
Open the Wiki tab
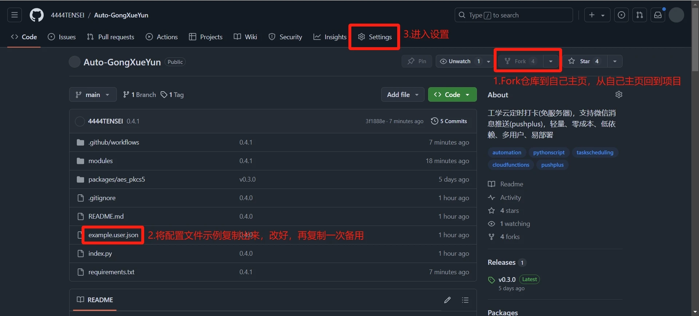point(245,37)
